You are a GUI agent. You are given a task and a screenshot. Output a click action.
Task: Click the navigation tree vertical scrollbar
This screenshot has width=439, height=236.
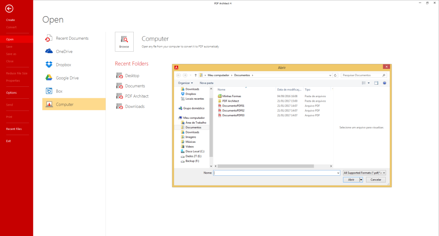(211, 127)
